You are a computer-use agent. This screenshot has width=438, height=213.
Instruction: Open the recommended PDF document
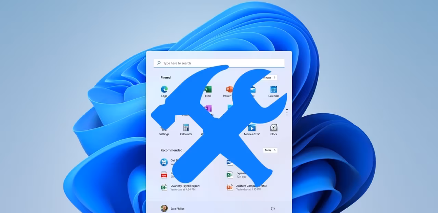coord(164,175)
